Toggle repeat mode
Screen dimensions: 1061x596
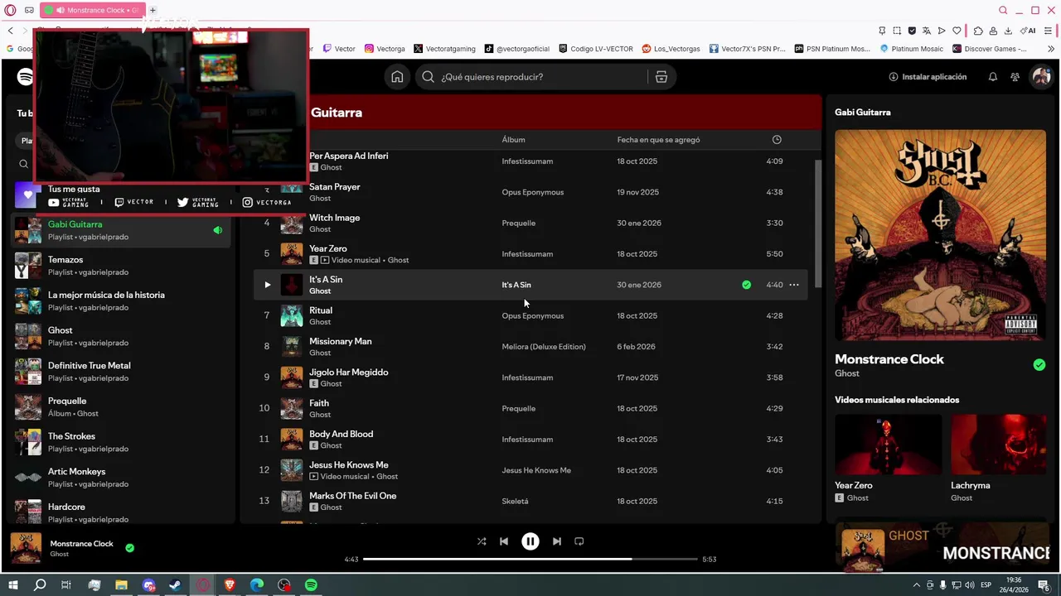(579, 541)
